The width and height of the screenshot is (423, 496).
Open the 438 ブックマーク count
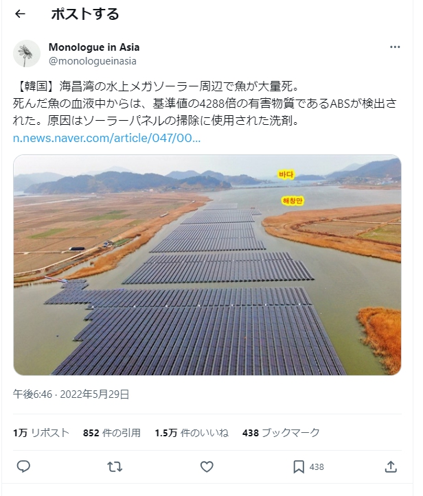click(x=281, y=433)
